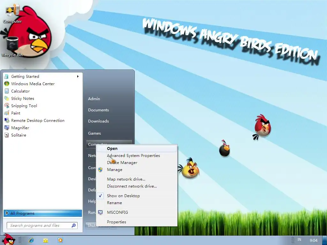This screenshot has height=245, width=327.
Task: Click the search magnifier icon
Action: pyautogui.click(x=74, y=226)
